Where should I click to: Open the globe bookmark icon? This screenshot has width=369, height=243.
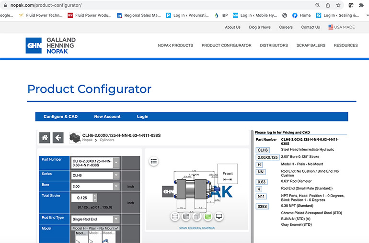coord(285,15)
